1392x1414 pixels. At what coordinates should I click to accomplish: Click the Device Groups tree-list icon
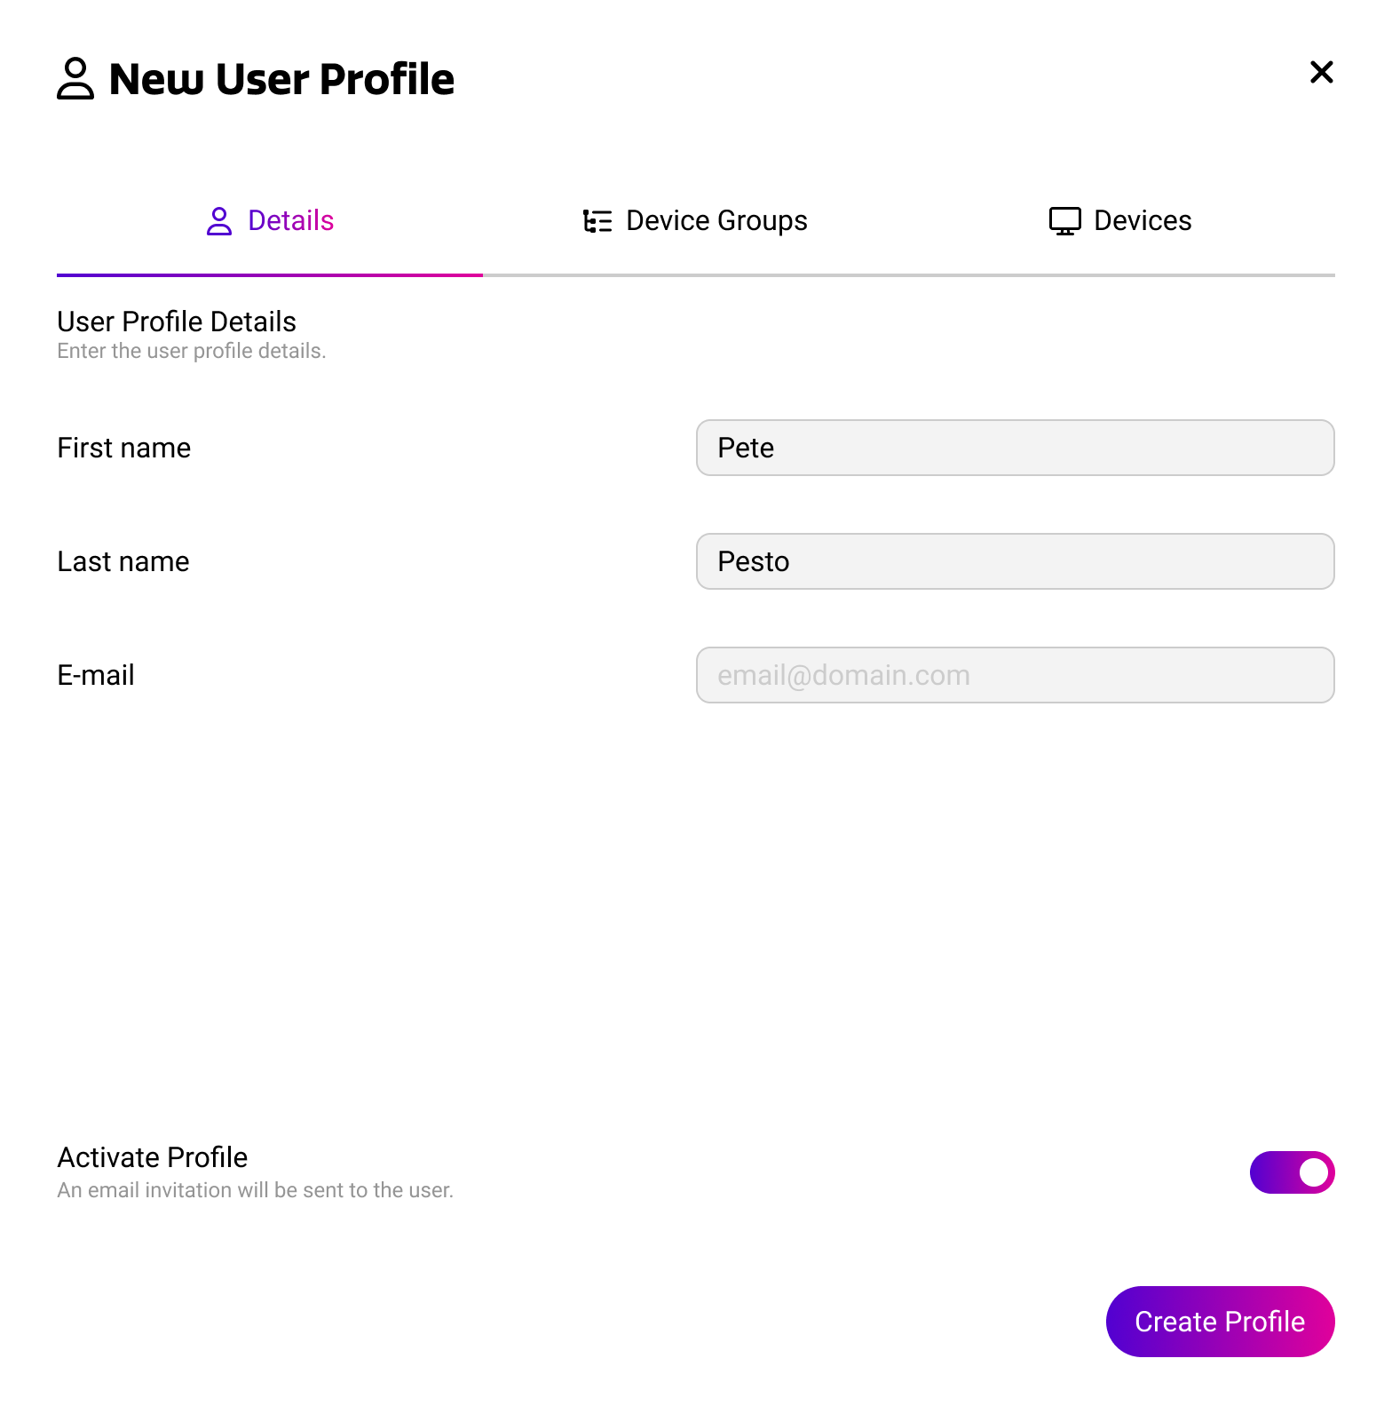click(597, 221)
